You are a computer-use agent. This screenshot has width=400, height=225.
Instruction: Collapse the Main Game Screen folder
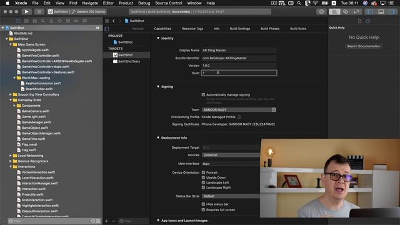11,44
